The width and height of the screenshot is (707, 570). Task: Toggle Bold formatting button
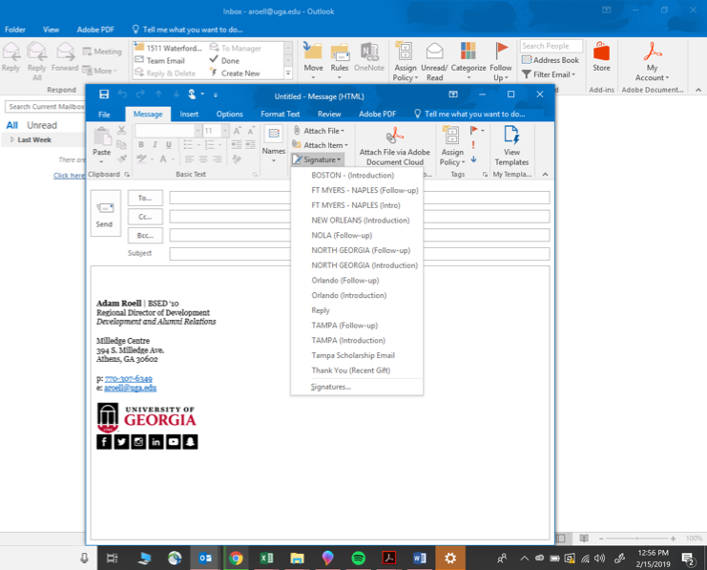[141, 144]
